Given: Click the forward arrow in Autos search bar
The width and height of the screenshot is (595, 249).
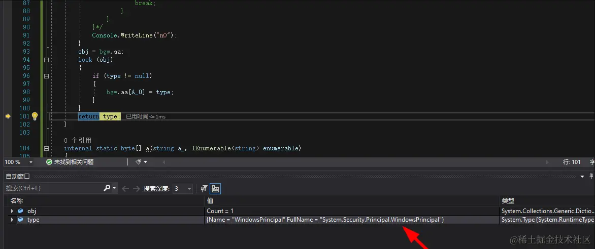Looking at the screenshot, I should [136, 188].
